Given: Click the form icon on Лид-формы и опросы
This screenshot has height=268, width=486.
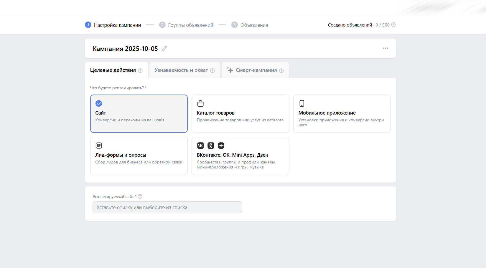Looking at the screenshot, I should pyautogui.click(x=99, y=145).
